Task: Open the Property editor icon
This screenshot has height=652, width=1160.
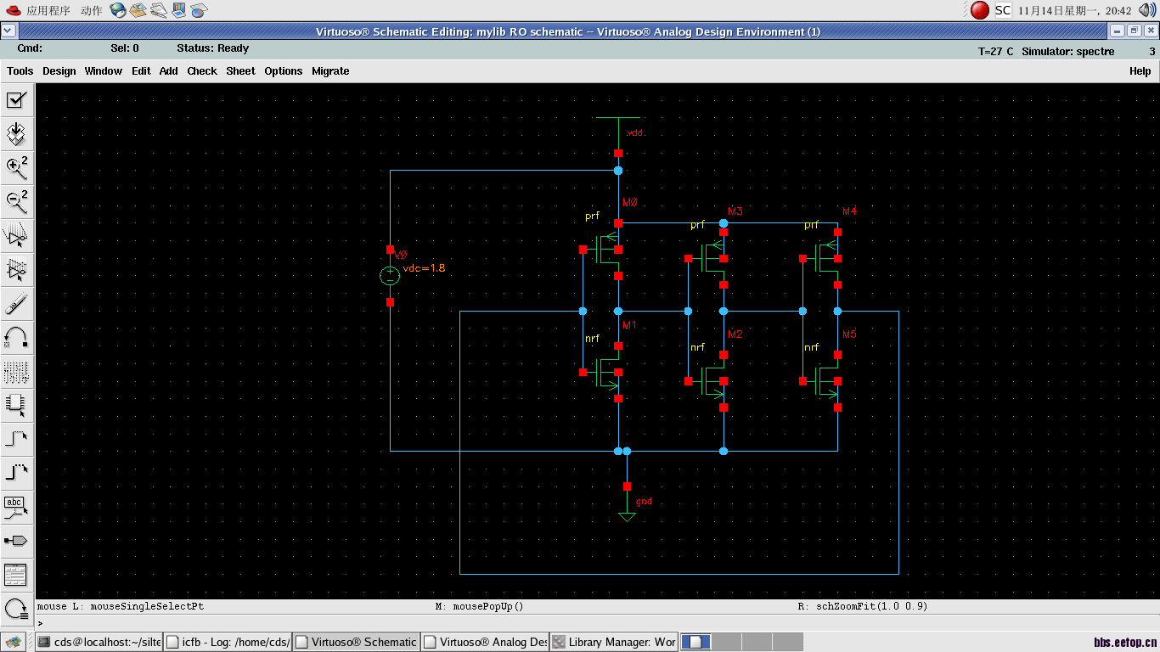Action: point(16,372)
